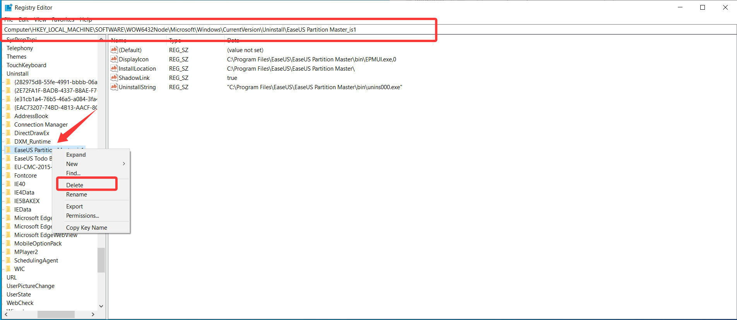The height and width of the screenshot is (320, 737).
Task: Click the UninstallString unins000.exe data value
Action: (315, 87)
